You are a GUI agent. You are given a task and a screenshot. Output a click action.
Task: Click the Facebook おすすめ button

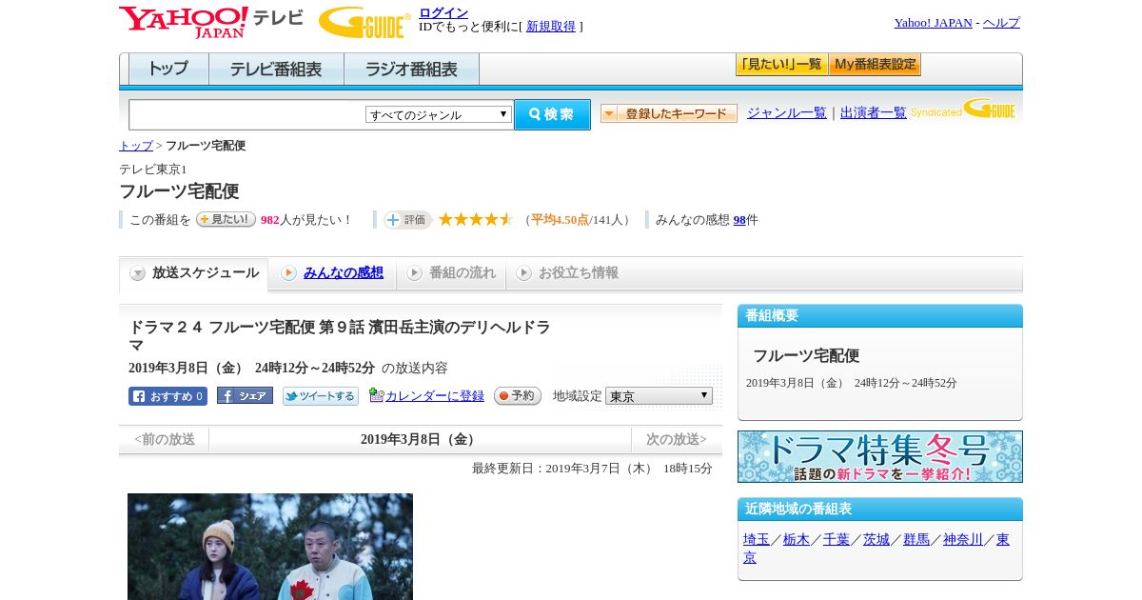coord(167,396)
